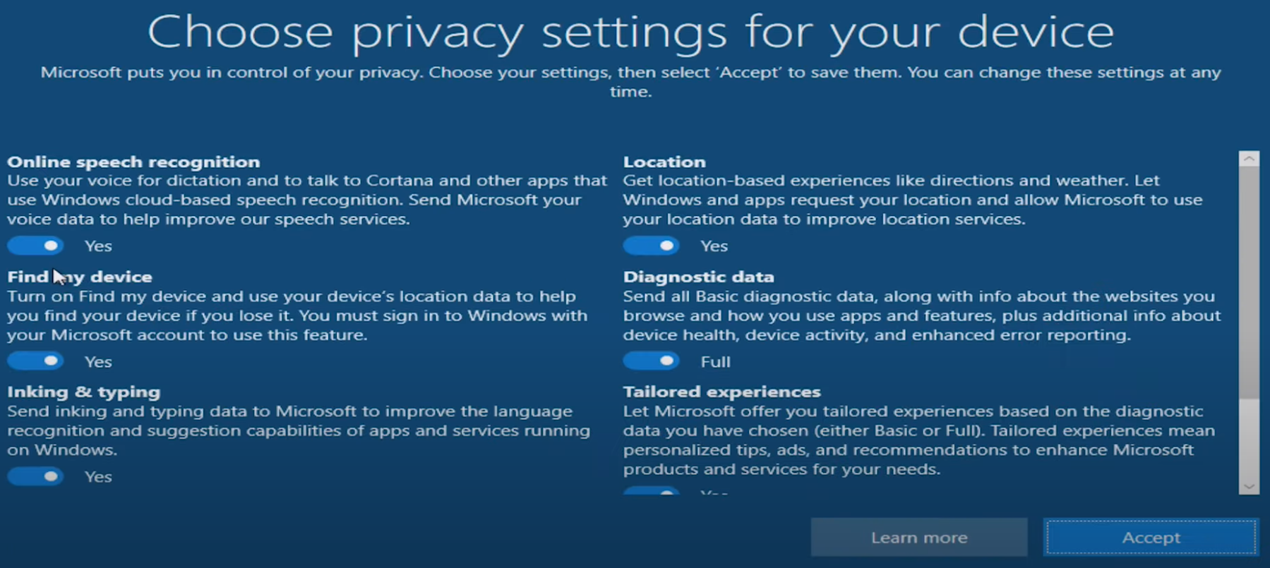Turn off Online speech recognition toggle
This screenshot has height=568, width=1270.
(35, 246)
